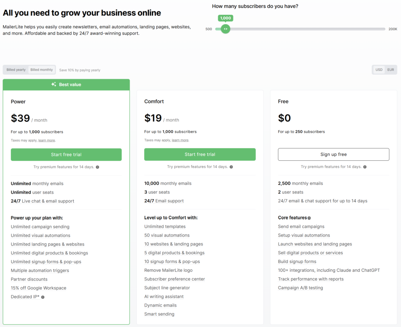Switch currency to EUR

[390, 70]
